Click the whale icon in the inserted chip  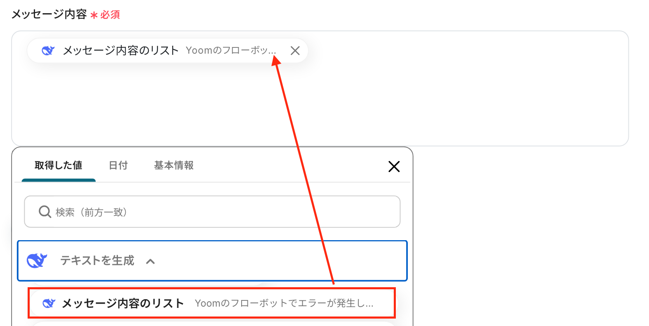48,51
